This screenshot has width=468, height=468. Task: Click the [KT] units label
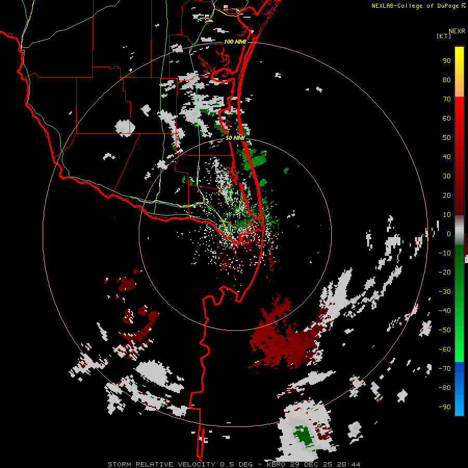tap(444, 36)
